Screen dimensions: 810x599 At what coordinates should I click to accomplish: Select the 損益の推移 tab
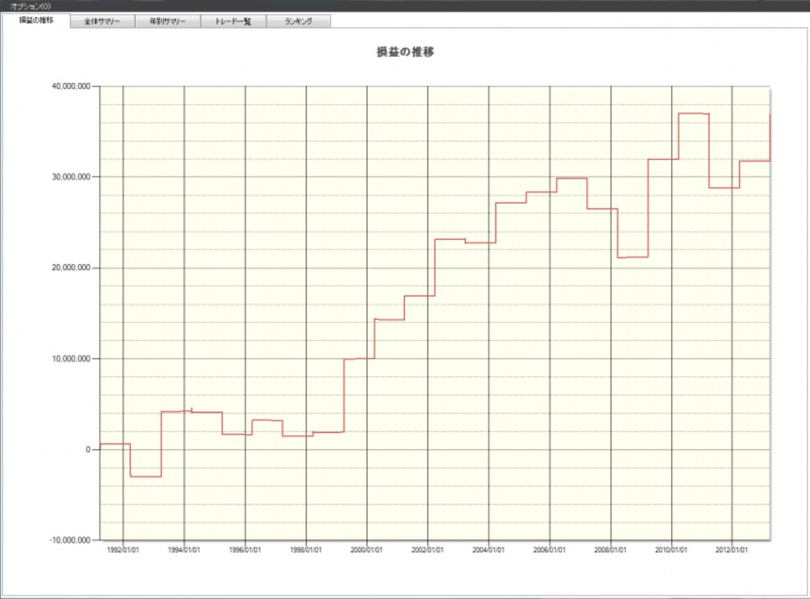[x=36, y=20]
